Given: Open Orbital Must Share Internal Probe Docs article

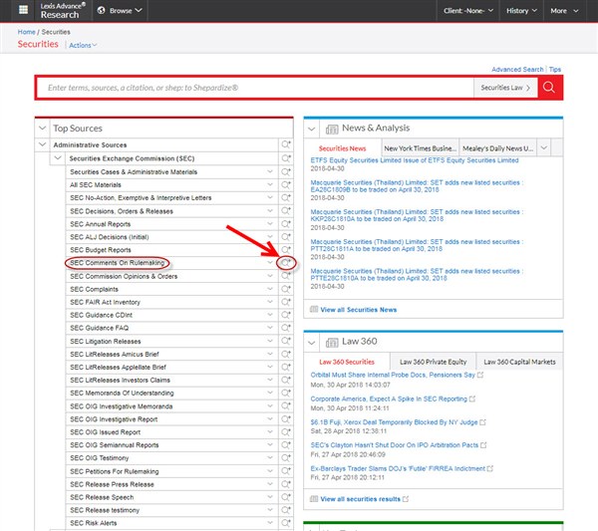Looking at the screenshot, I should click(393, 376).
